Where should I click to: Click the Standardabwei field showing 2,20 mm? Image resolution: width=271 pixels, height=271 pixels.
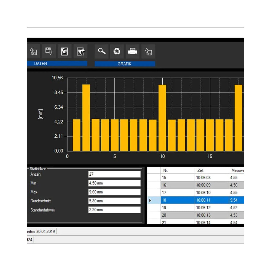(x=114, y=210)
